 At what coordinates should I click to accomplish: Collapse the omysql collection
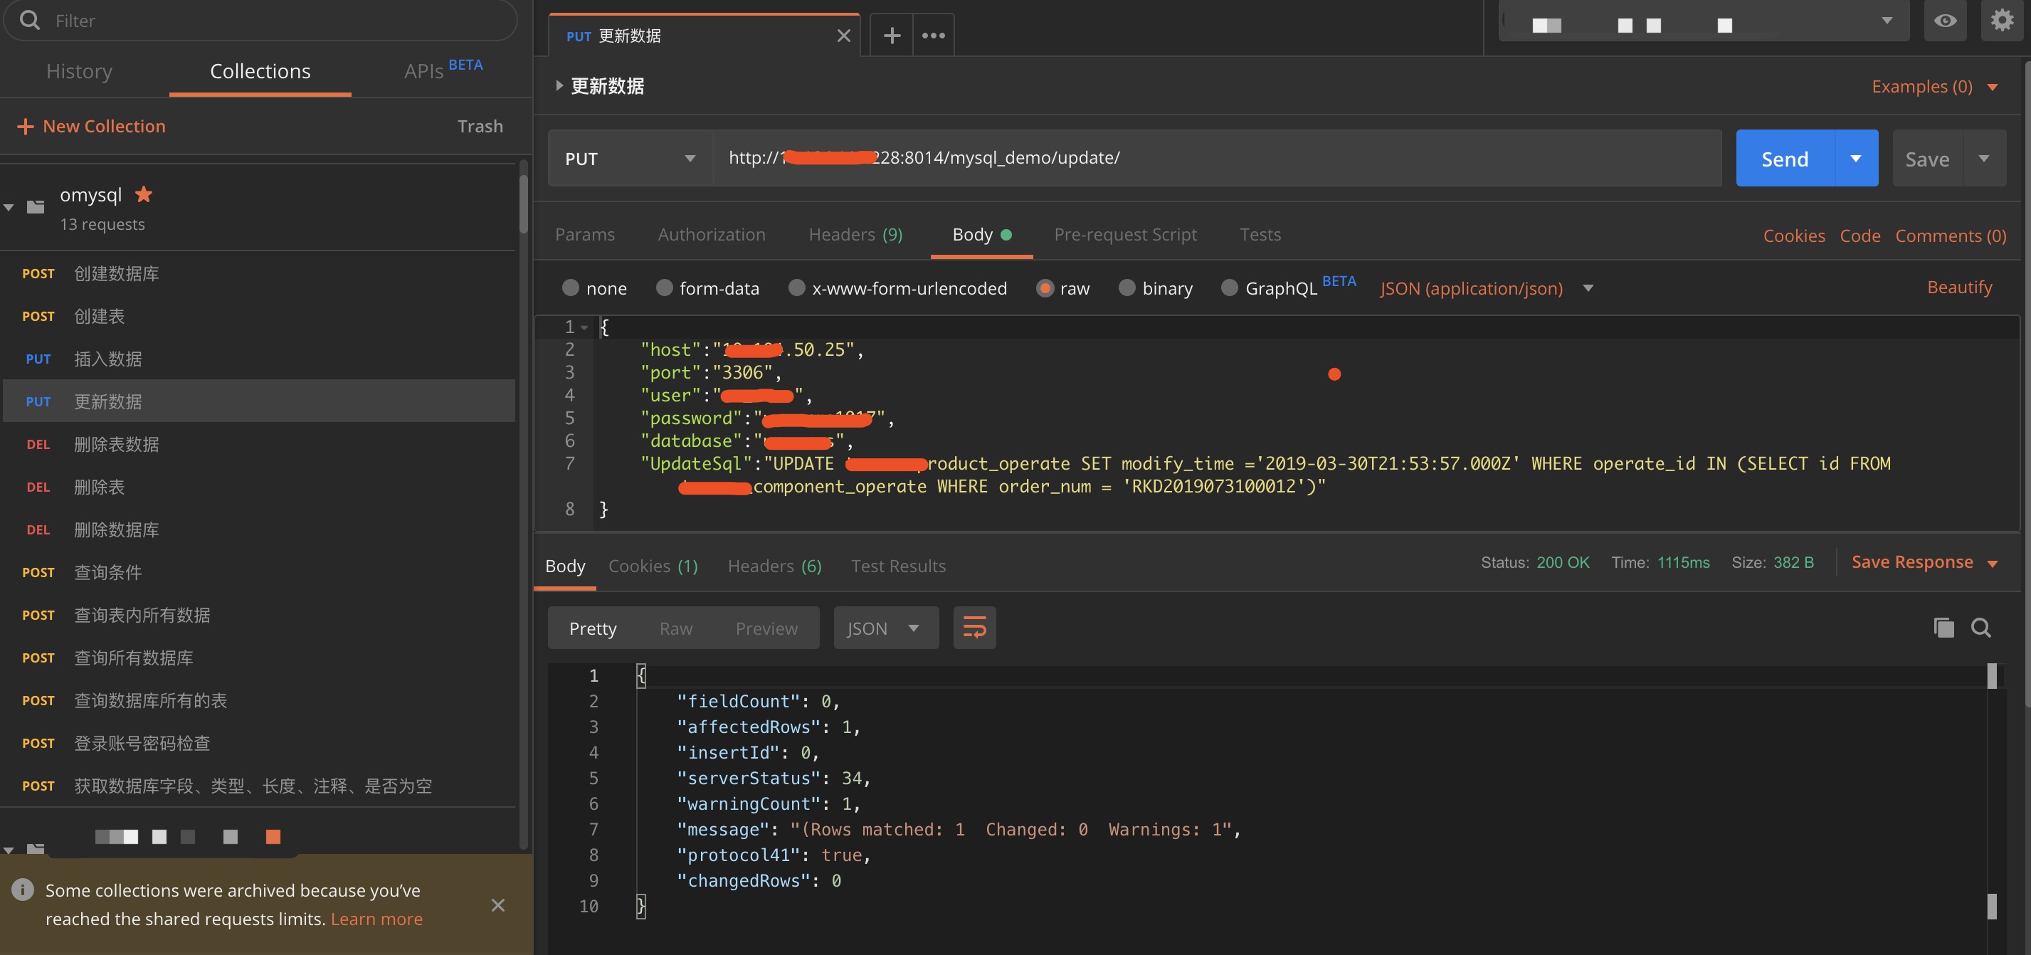click(9, 207)
